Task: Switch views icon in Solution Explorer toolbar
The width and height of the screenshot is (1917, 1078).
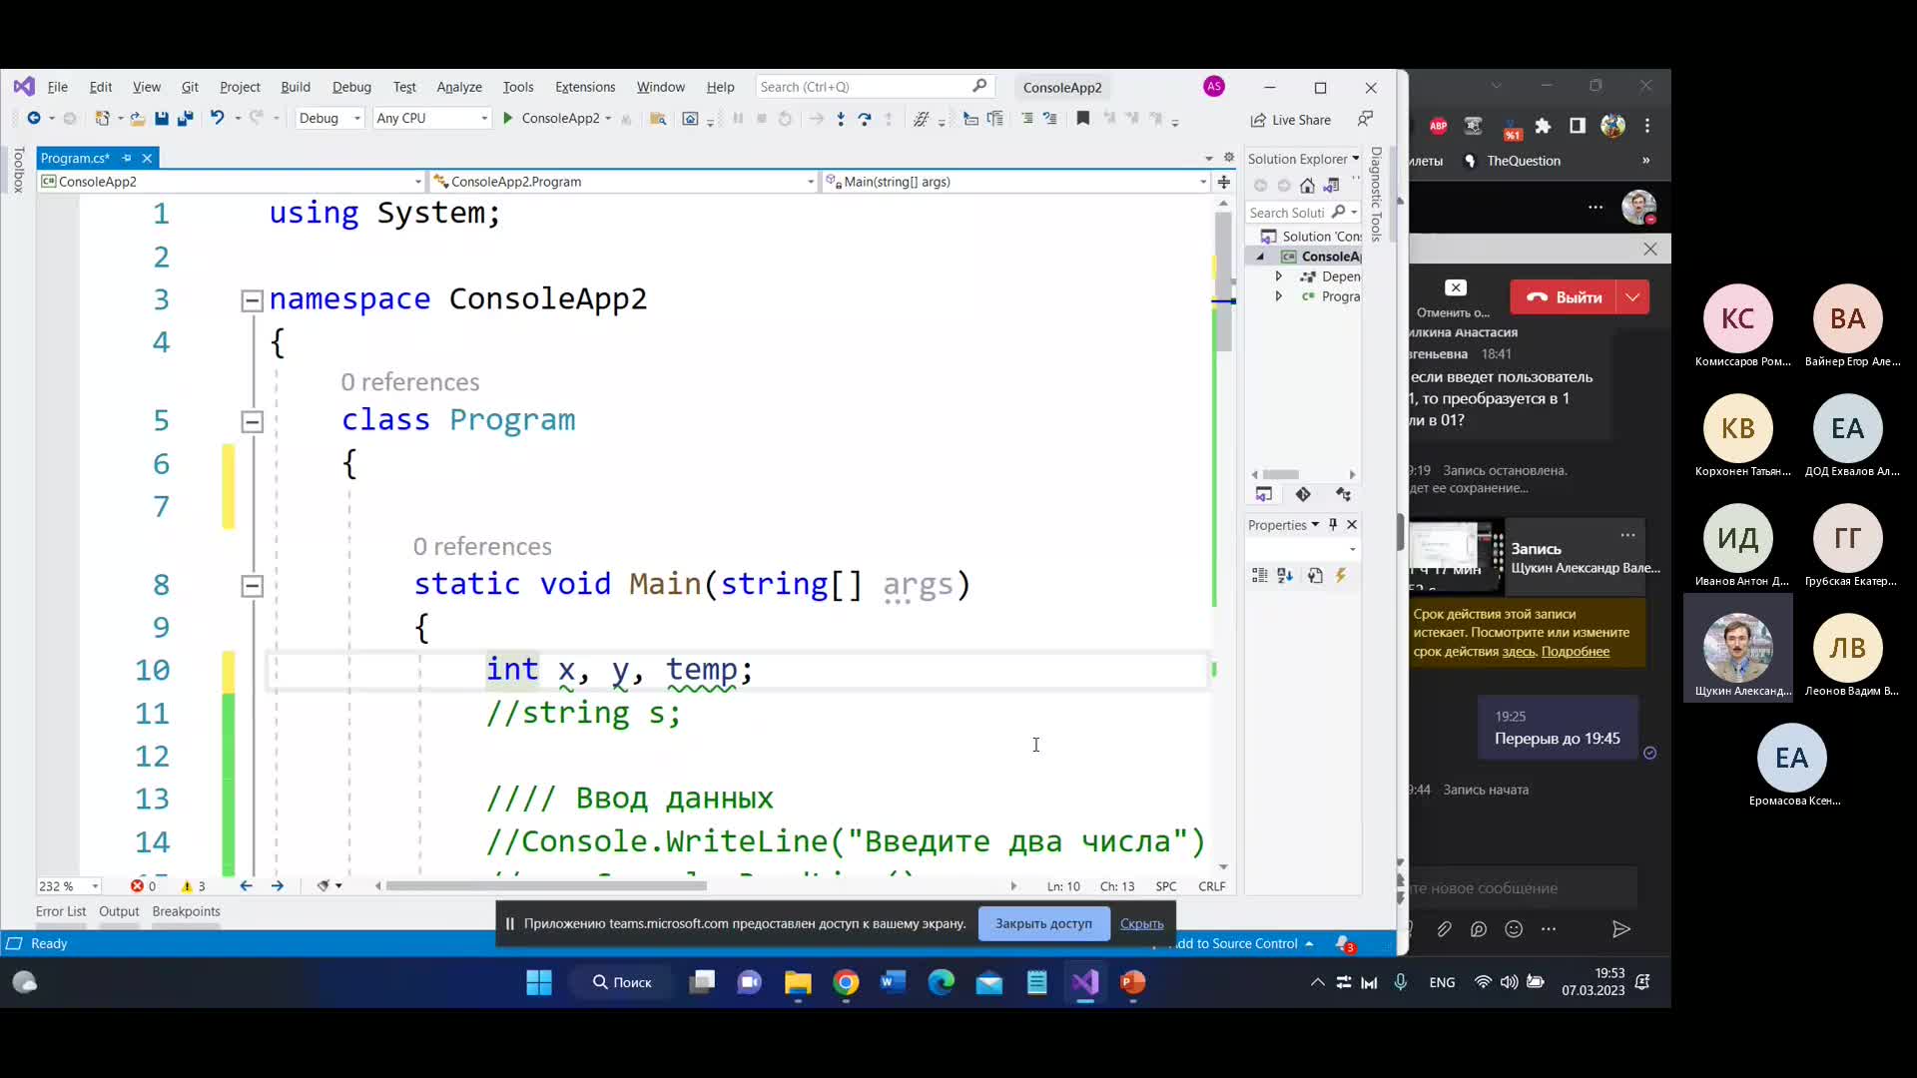Action: point(1331,186)
